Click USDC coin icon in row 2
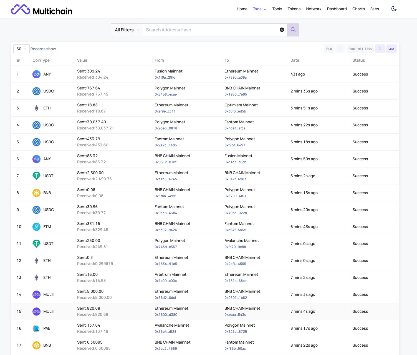The width and height of the screenshot is (417, 355). [x=36, y=91]
